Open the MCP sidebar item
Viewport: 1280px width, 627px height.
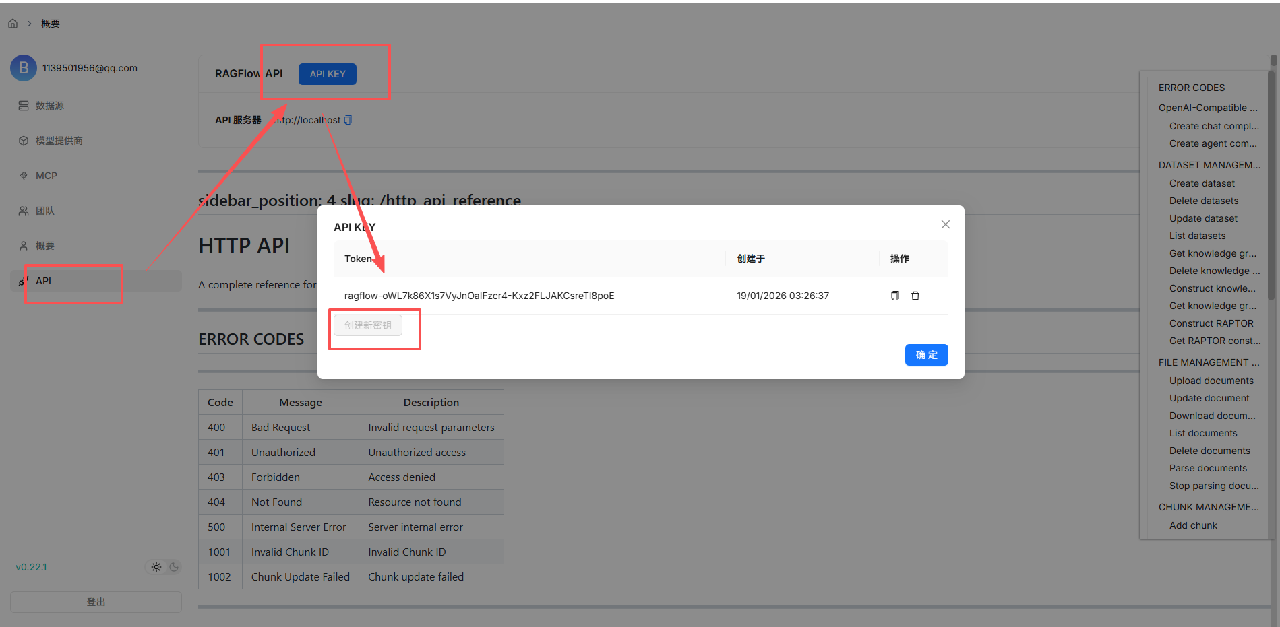click(x=96, y=176)
